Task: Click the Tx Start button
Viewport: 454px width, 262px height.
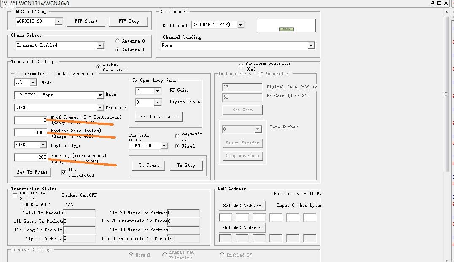Action: [x=149, y=166]
